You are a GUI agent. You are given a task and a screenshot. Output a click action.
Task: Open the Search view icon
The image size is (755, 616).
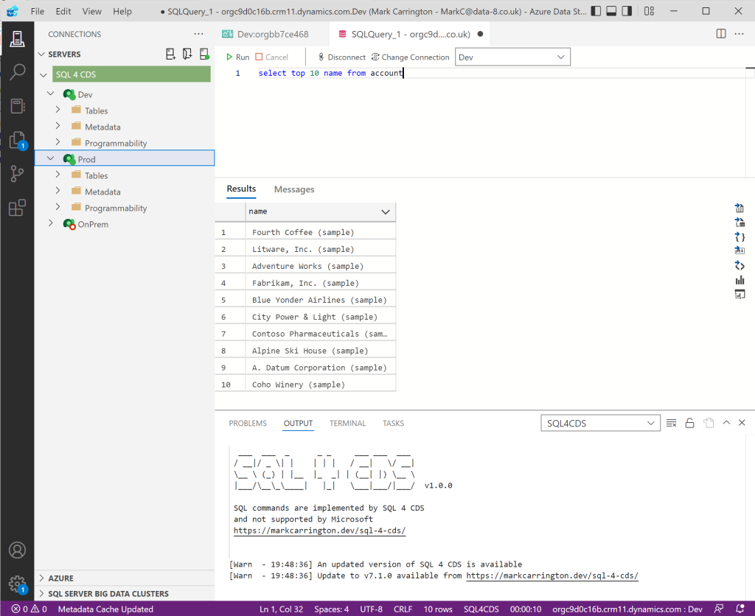pyautogui.click(x=18, y=72)
